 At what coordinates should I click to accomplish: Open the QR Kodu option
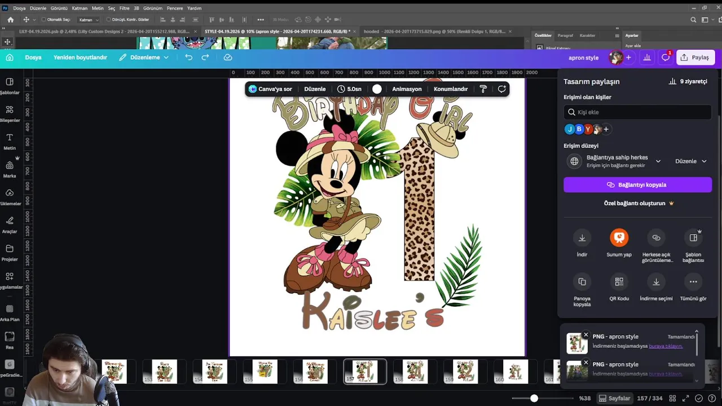619,281
